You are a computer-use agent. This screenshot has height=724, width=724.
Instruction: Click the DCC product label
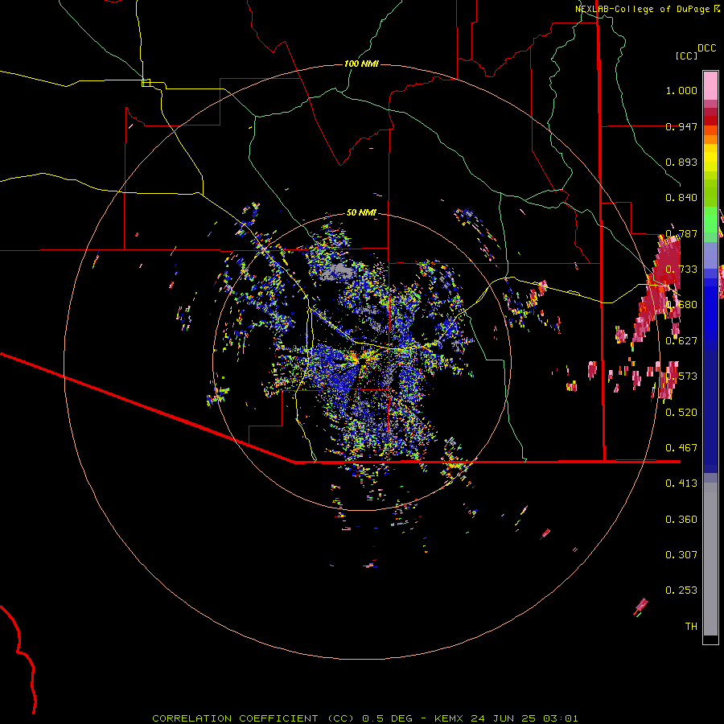point(706,48)
